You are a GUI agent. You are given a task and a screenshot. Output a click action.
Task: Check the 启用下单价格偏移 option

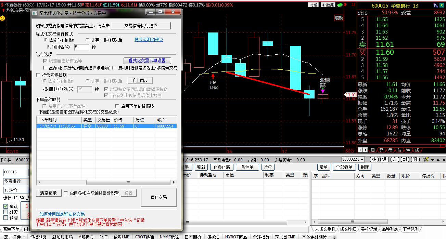coord(117,106)
